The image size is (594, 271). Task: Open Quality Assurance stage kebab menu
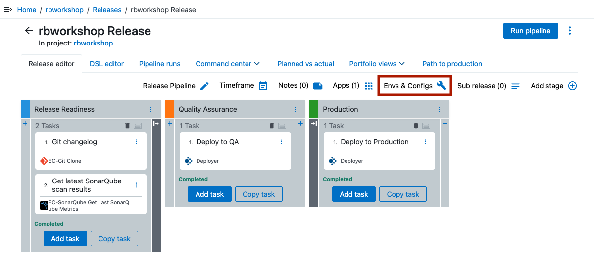pyautogui.click(x=295, y=109)
